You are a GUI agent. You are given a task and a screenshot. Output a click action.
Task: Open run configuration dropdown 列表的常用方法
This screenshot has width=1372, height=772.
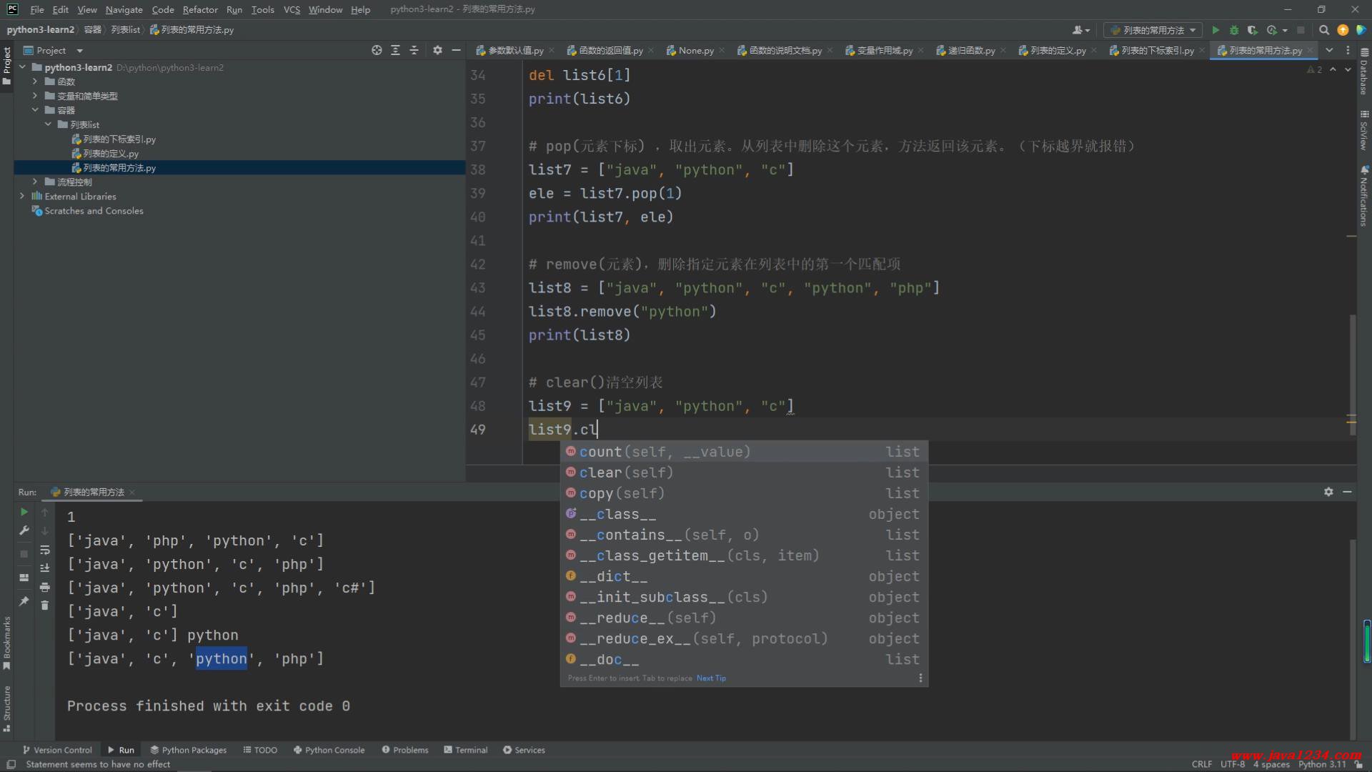[1153, 30]
